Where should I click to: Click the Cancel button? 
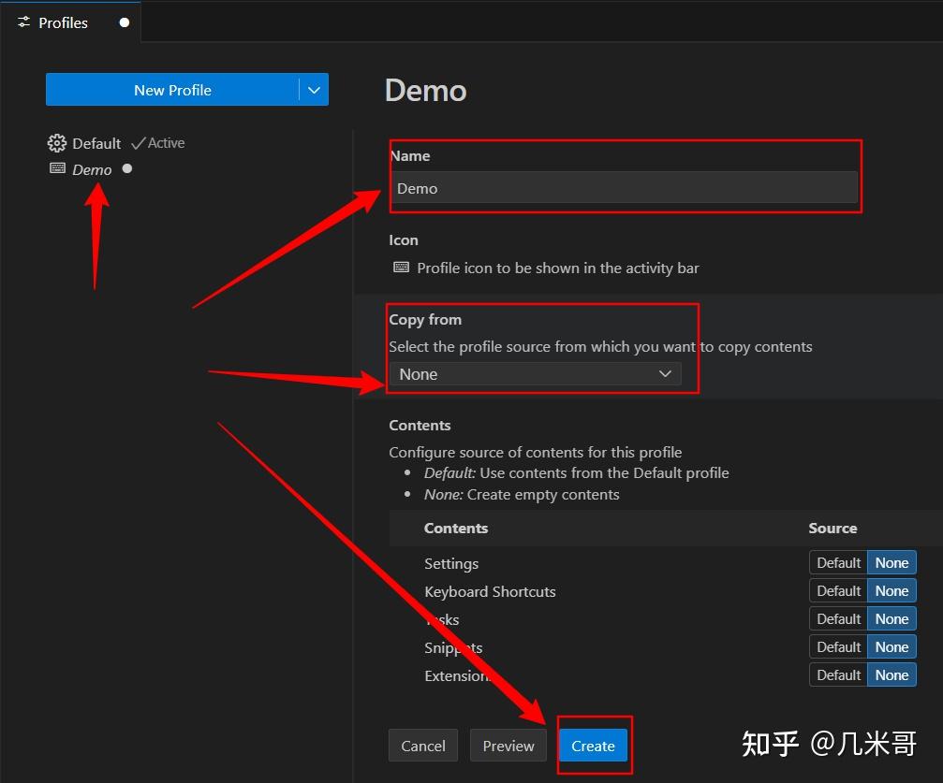[x=422, y=746]
